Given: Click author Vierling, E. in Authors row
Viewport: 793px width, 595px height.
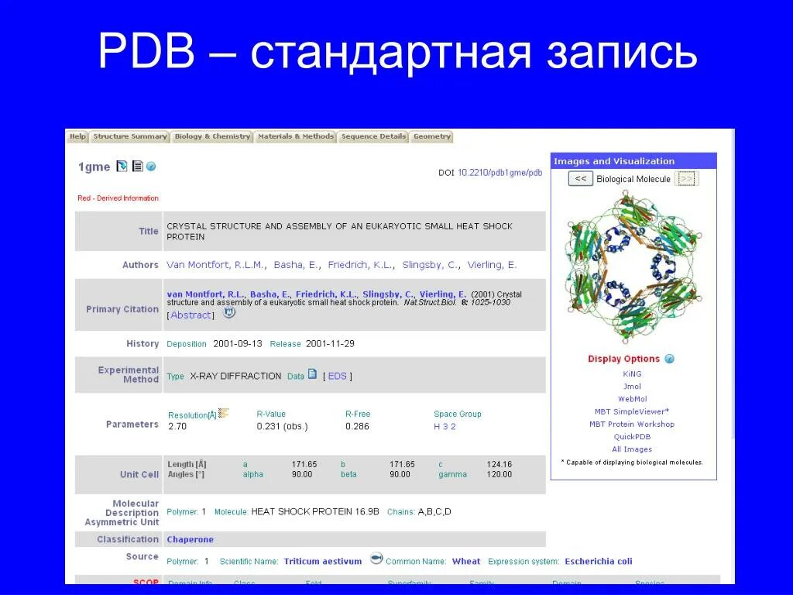Looking at the screenshot, I should (x=492, y=265).
